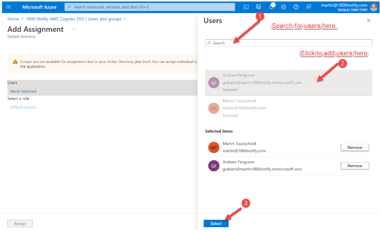
Task: Click the Users panel Search field
Action: click(289, 43)
